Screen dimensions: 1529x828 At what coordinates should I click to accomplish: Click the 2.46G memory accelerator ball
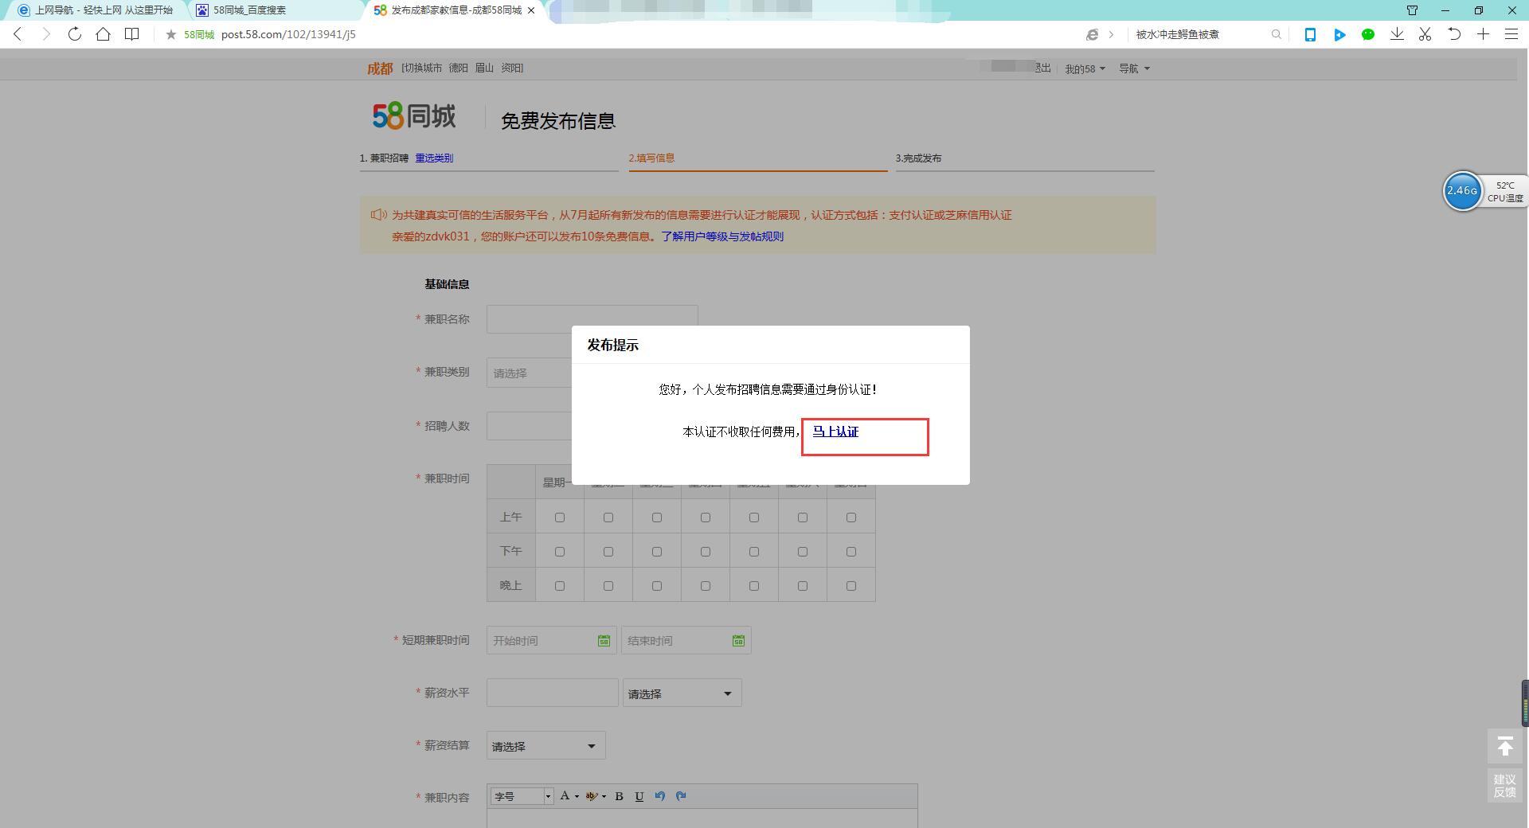coord(1462,191)
